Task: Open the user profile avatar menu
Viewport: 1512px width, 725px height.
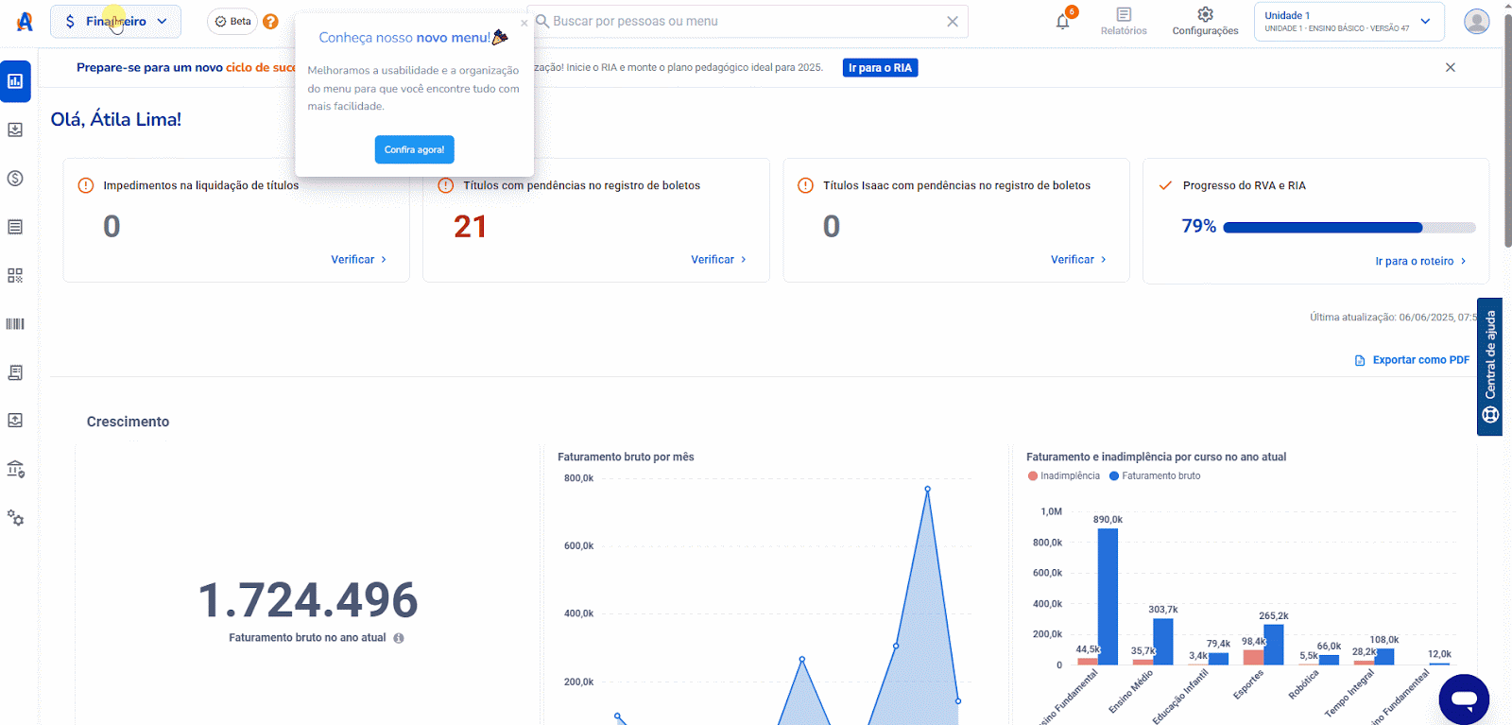Action: point(1476,22)
